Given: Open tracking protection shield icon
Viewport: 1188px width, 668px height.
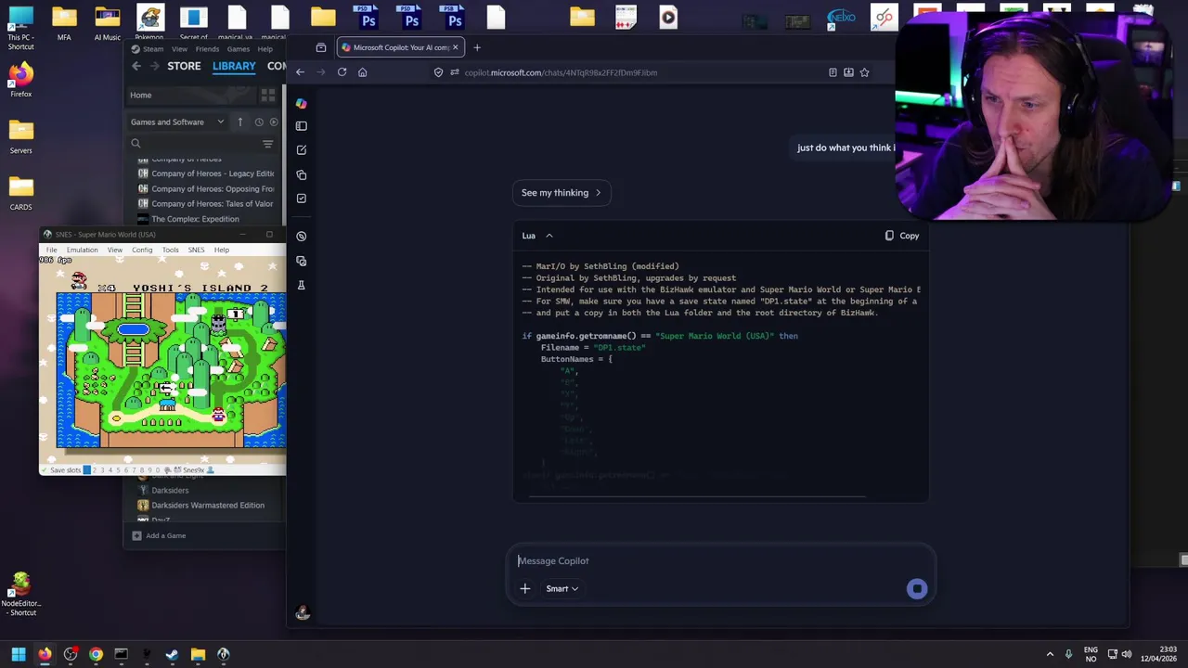Looking at the screenshot, I should (x=438, y=72).
